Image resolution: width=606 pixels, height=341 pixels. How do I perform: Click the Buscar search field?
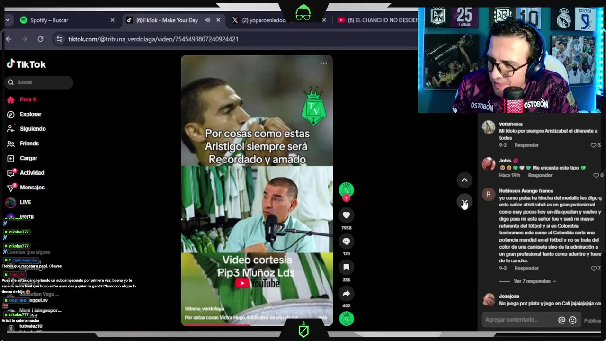pyautogui.click(x=39, y=82)
